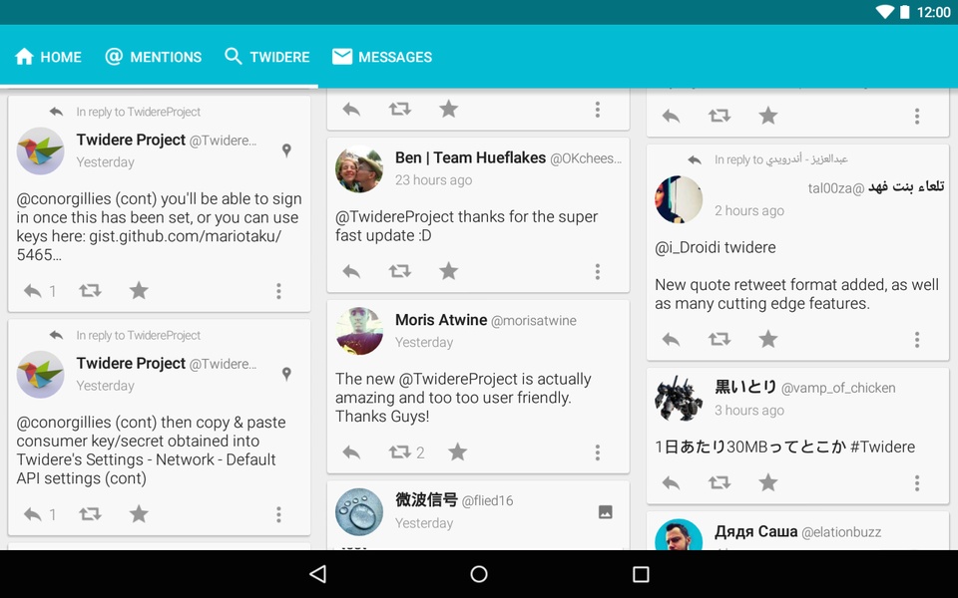The image size is (958, 598).
Task: Favorite the cut-off tweet above tal00za's
Action: click(x=768, y=116)
